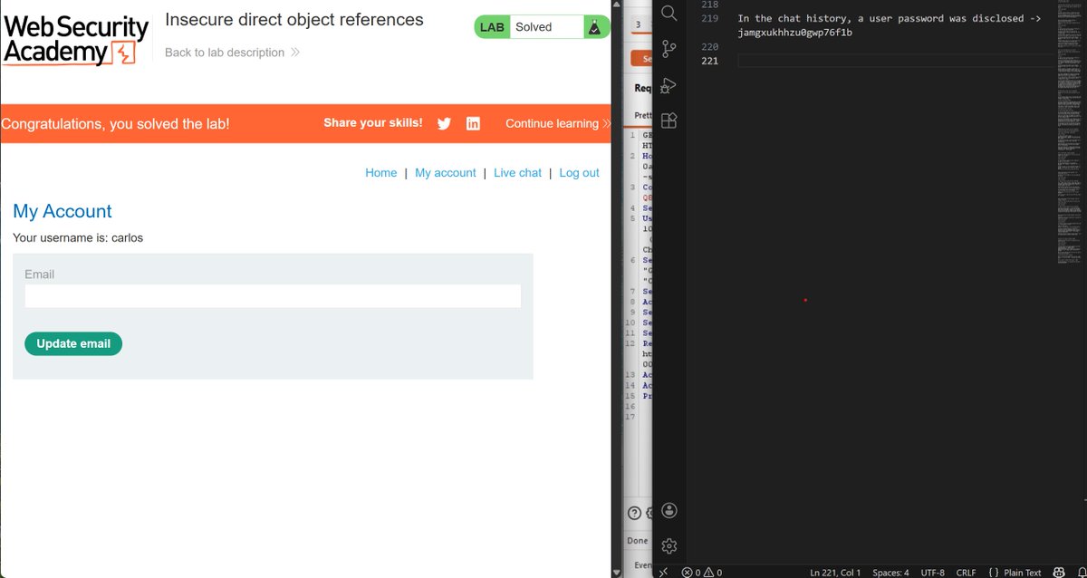Click the layout toggle icon at status bar left
The height and width of the screenshot is (578, 1087).
(x=664, y=572)
